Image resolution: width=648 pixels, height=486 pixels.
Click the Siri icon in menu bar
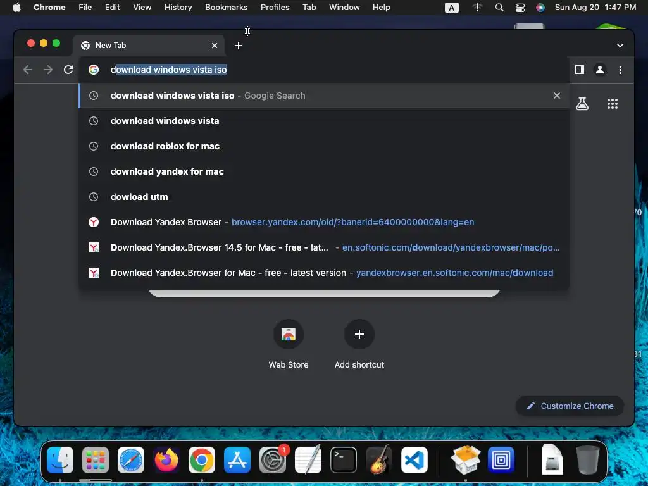pos(540,8)
